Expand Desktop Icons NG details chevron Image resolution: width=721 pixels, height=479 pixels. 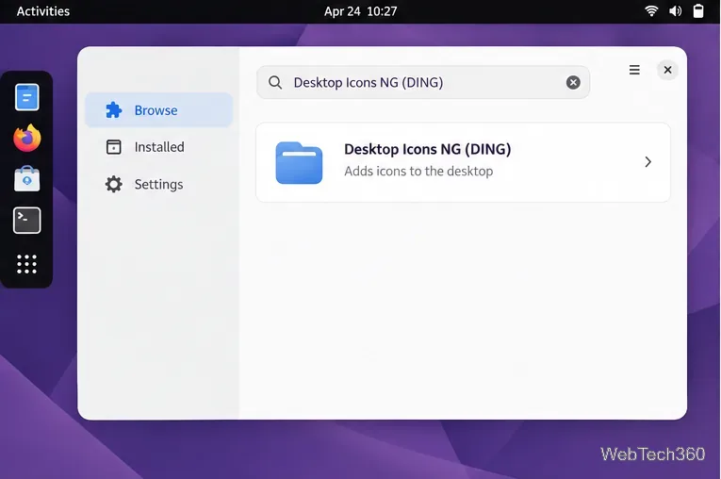click(x=647, y=162)
